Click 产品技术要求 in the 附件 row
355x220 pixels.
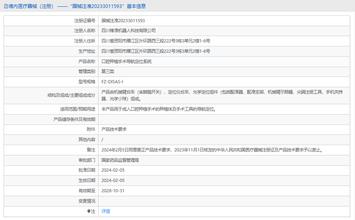[114, 129]
